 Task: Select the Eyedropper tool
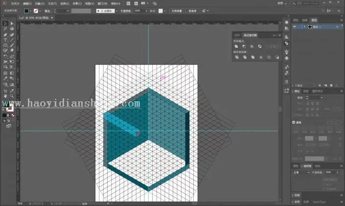(5, 79)
